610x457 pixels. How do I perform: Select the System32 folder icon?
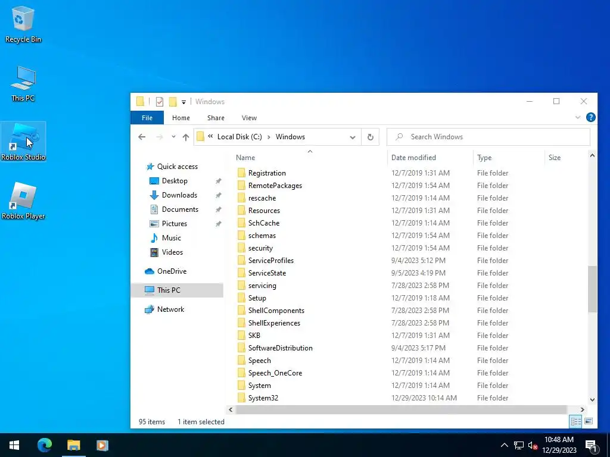pyautogui.click(x=242, y=398)
